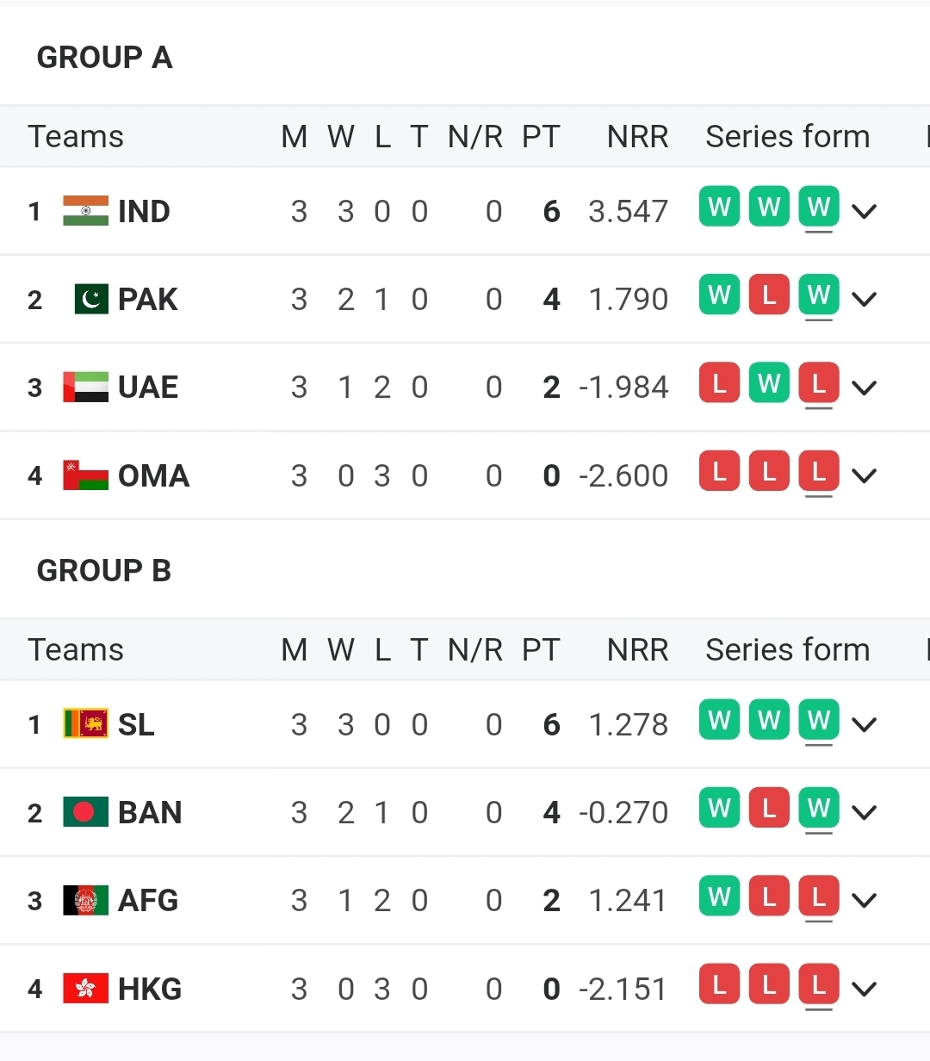Viewport: 930px width, 1061px height.
Task: Open the BAN team name link
Action: [x=150, y=812]
